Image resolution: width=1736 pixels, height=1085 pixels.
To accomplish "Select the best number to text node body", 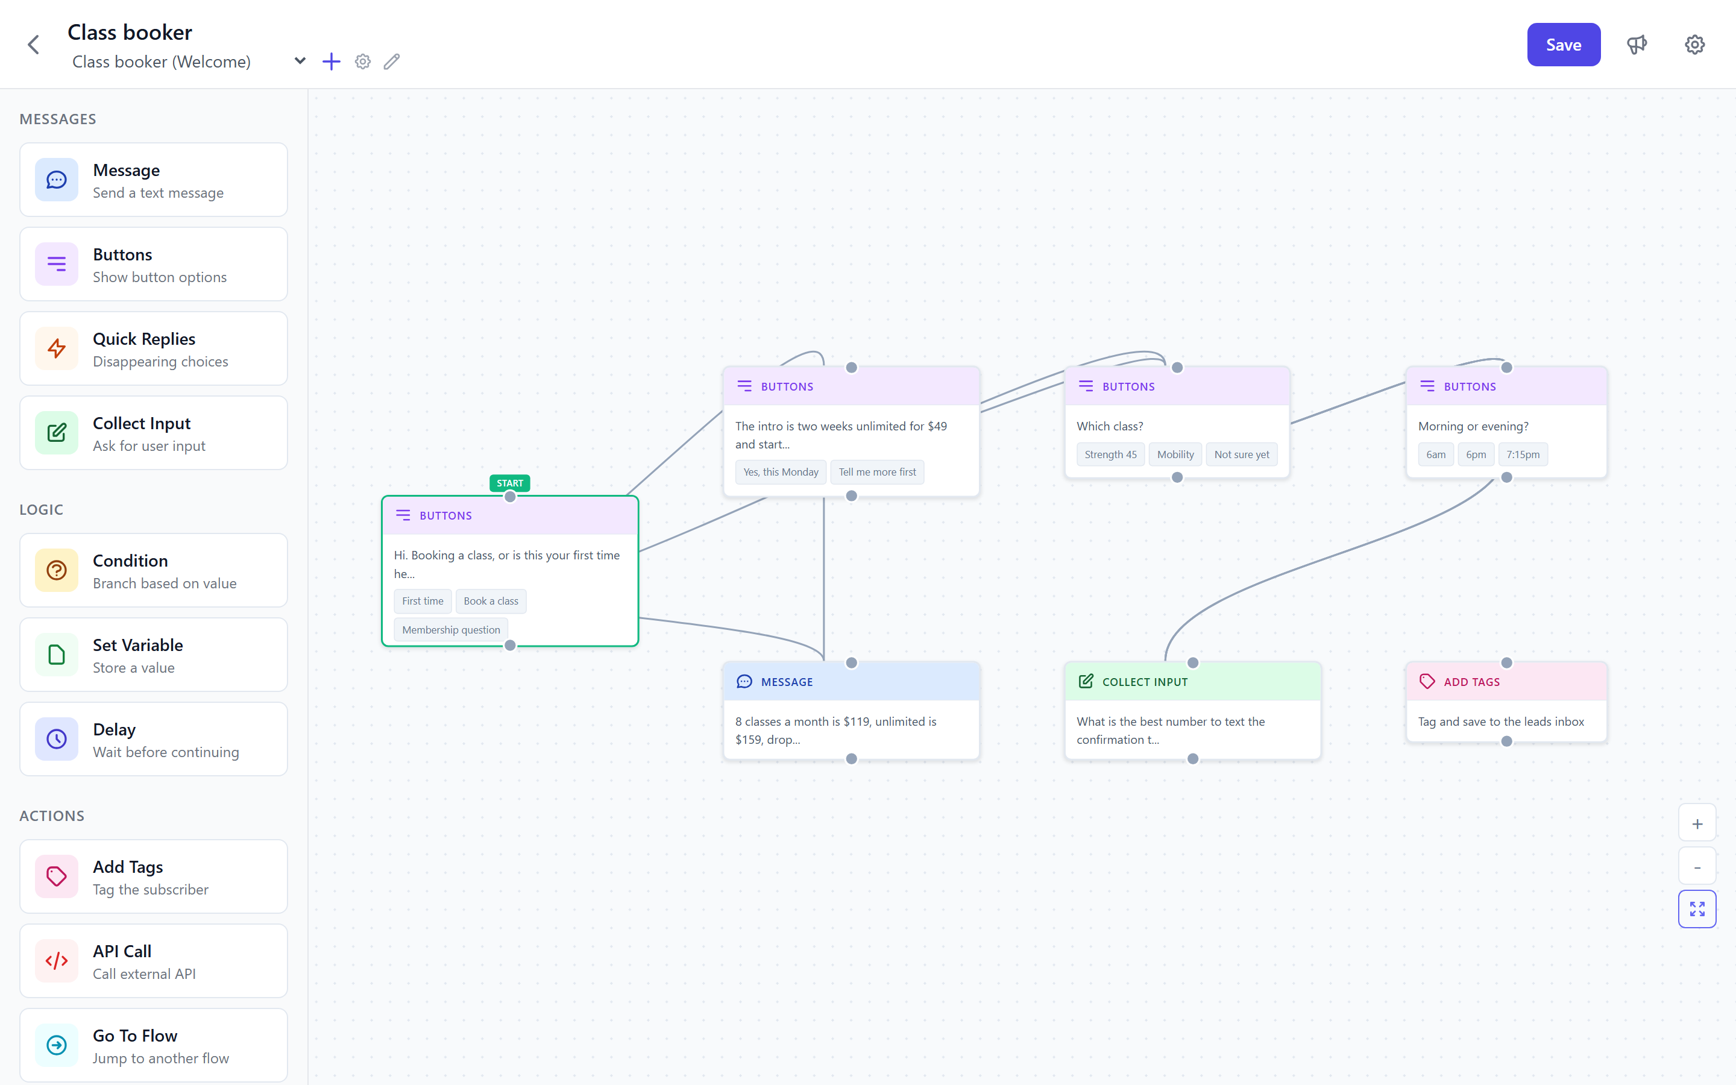I will (1171, 731).
